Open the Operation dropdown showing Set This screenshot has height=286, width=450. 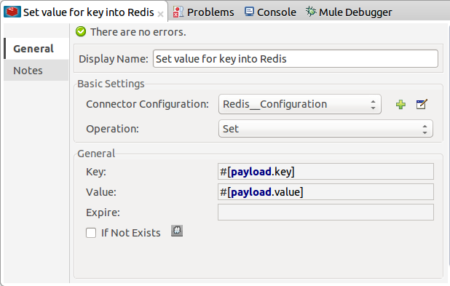[325, 129]
